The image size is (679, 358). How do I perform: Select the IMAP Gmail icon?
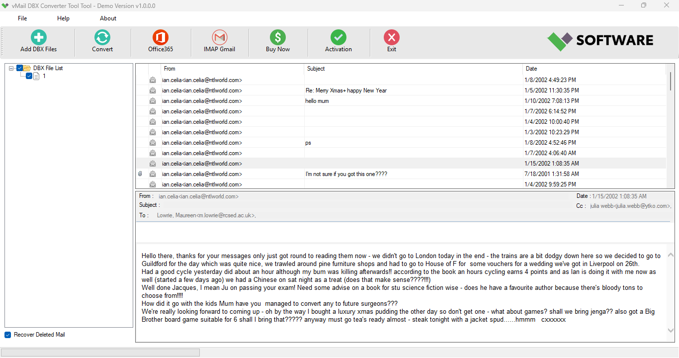point(219,38)
